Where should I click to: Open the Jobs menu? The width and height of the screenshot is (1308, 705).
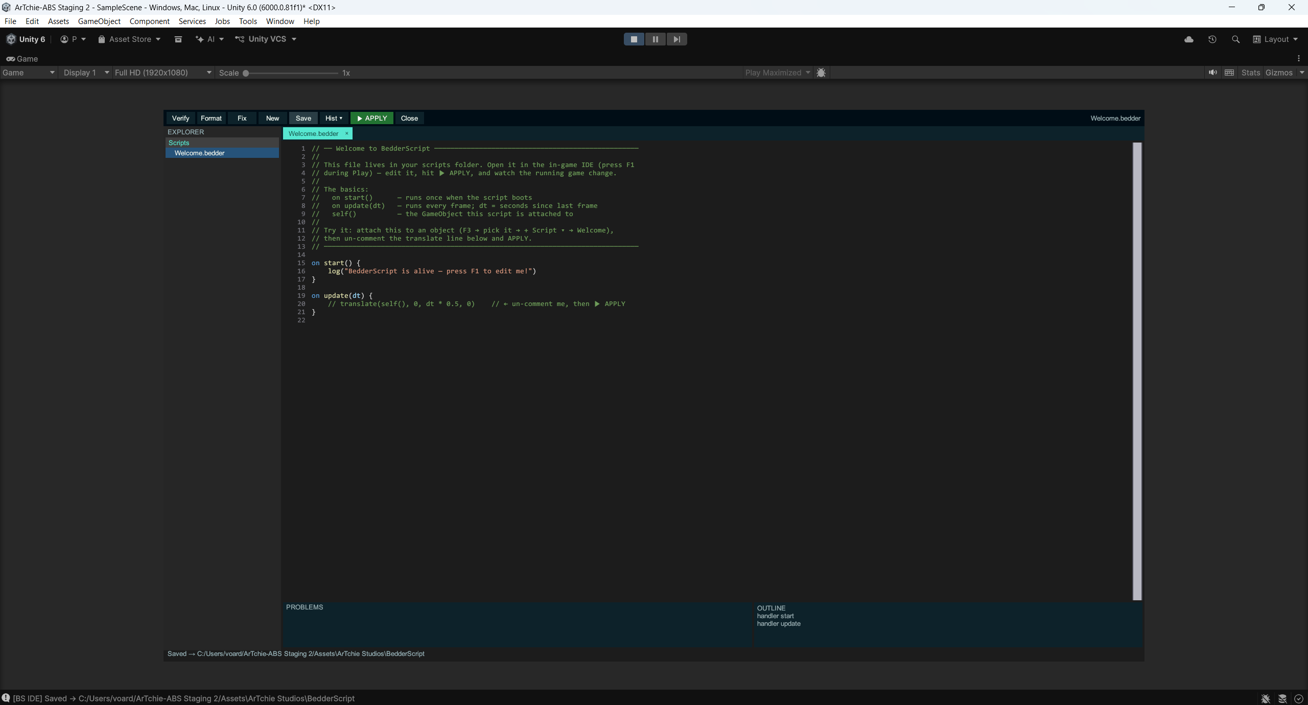click(x=222, y=21)
